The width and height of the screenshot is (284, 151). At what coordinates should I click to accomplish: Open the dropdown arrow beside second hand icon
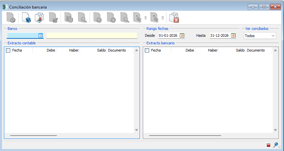pos(163,18)
